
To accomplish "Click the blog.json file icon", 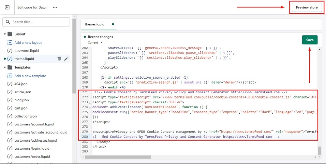I will 10,100.
